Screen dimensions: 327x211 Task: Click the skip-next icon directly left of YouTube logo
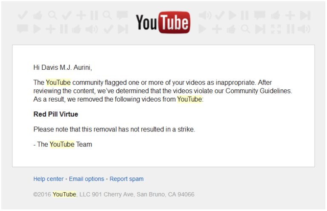click(123, 29)
